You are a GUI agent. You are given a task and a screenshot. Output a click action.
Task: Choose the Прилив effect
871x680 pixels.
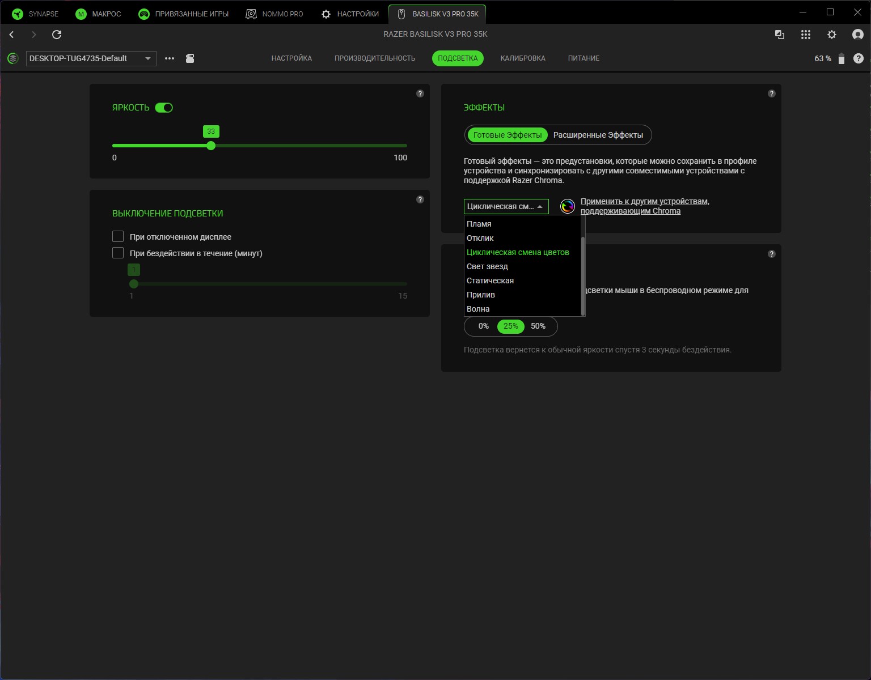click(522, 295)
